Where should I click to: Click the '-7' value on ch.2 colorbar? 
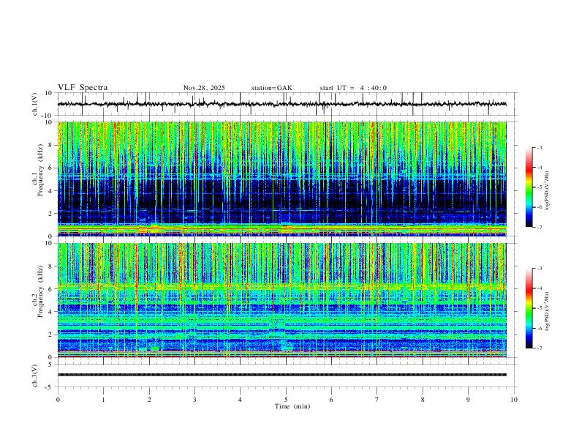coord(539,348)
